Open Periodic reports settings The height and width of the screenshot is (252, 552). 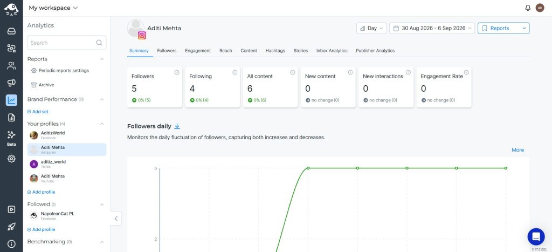(60, 71)
